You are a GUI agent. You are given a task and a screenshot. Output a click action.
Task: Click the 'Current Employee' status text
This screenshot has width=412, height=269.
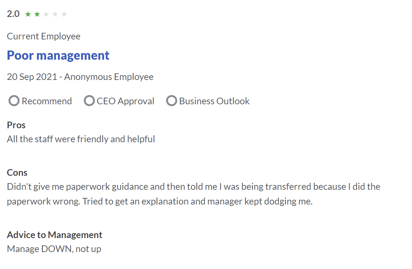[x=44, y=36]
